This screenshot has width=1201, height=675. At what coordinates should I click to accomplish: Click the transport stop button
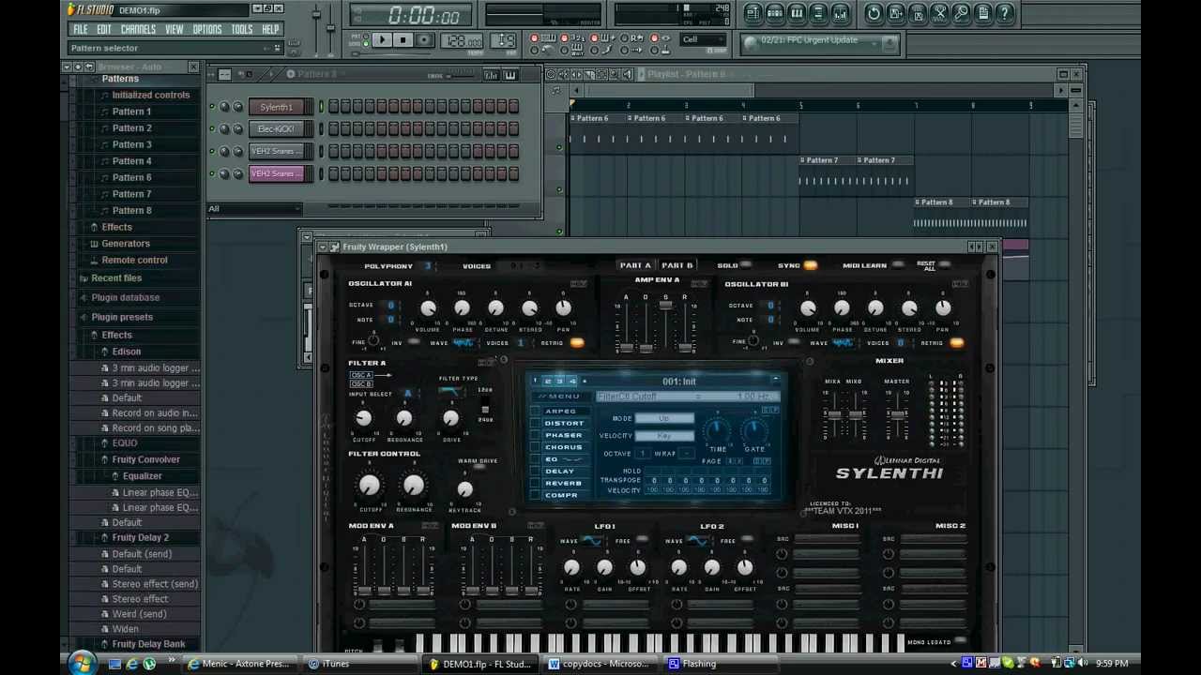(x=403, y=40)
